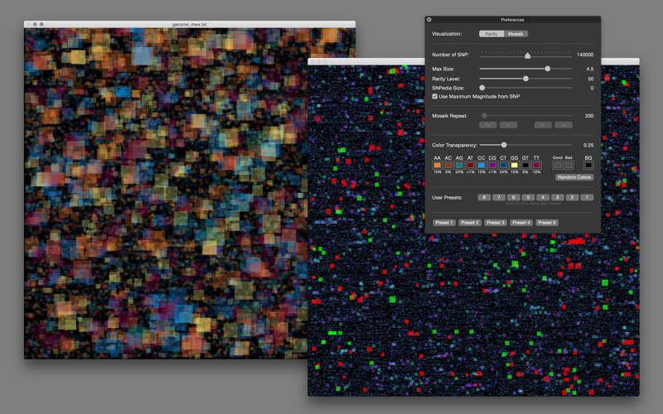Screen dimensions: 663x414
Task: Switch visualization to Mosaik
Action: pos(515,34)
